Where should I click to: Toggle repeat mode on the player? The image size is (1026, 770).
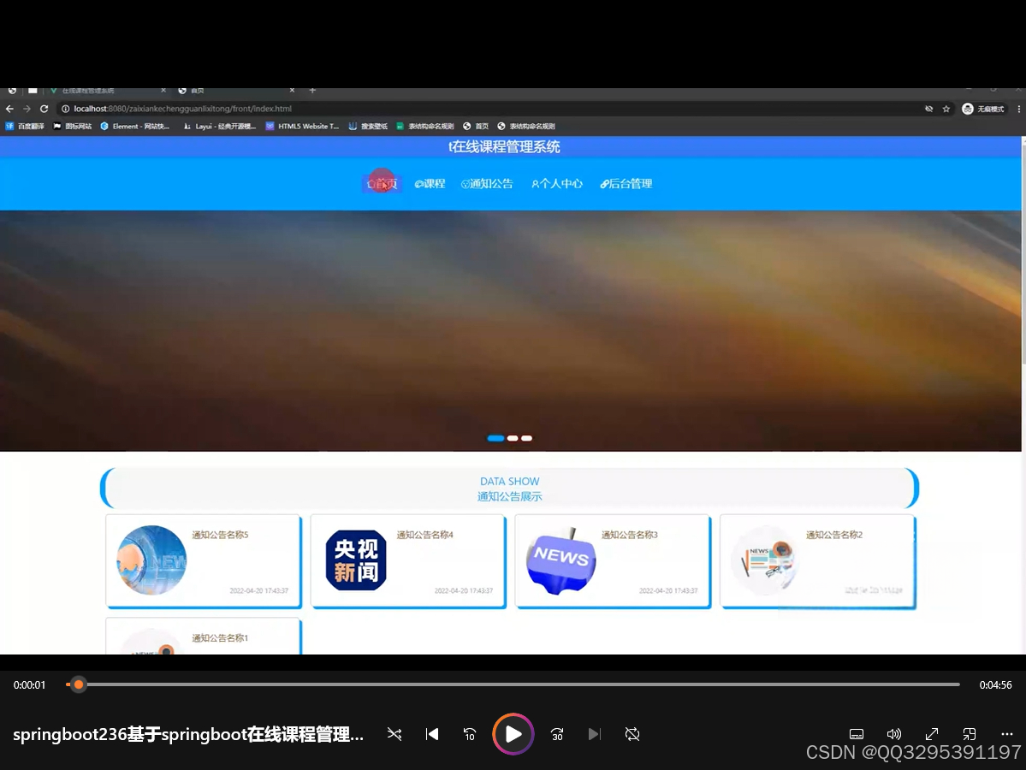tap(632, 734)
